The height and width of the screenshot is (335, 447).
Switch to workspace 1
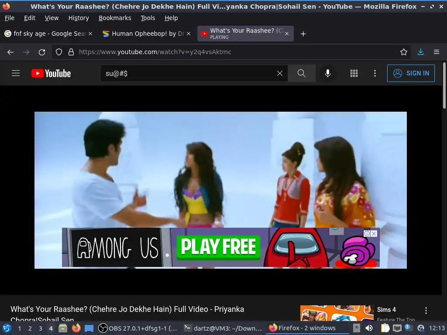pyautogui.click(x=19, y=328)
